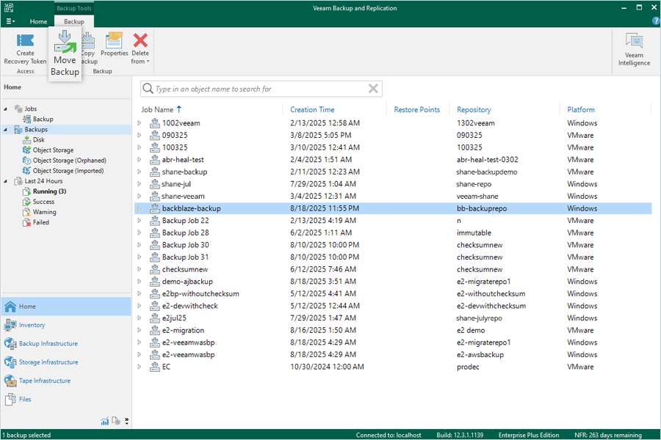
Task: Collapse the Last 24 Hours node
Action: tap(5, 181)
